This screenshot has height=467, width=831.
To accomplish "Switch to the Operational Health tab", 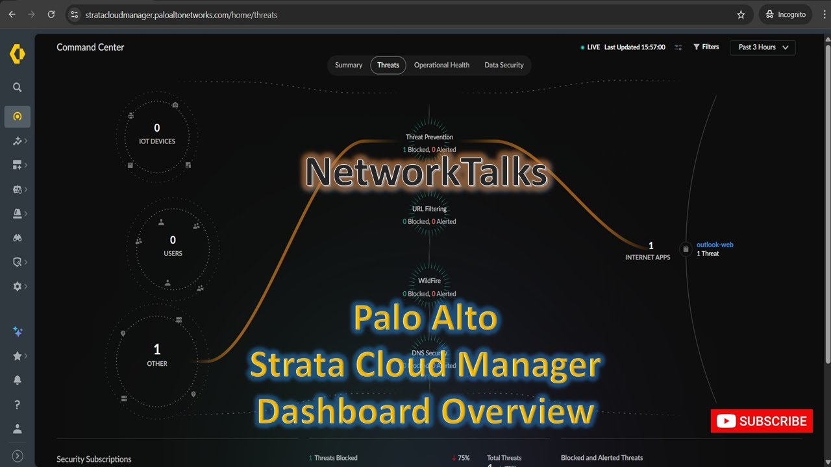I will 441,65.
